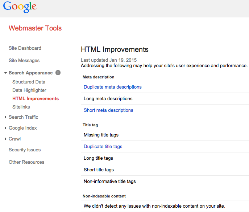Open Other Resources page
Image resolution: width=249 pixels, height=212 pixels.
coord(26,162)
